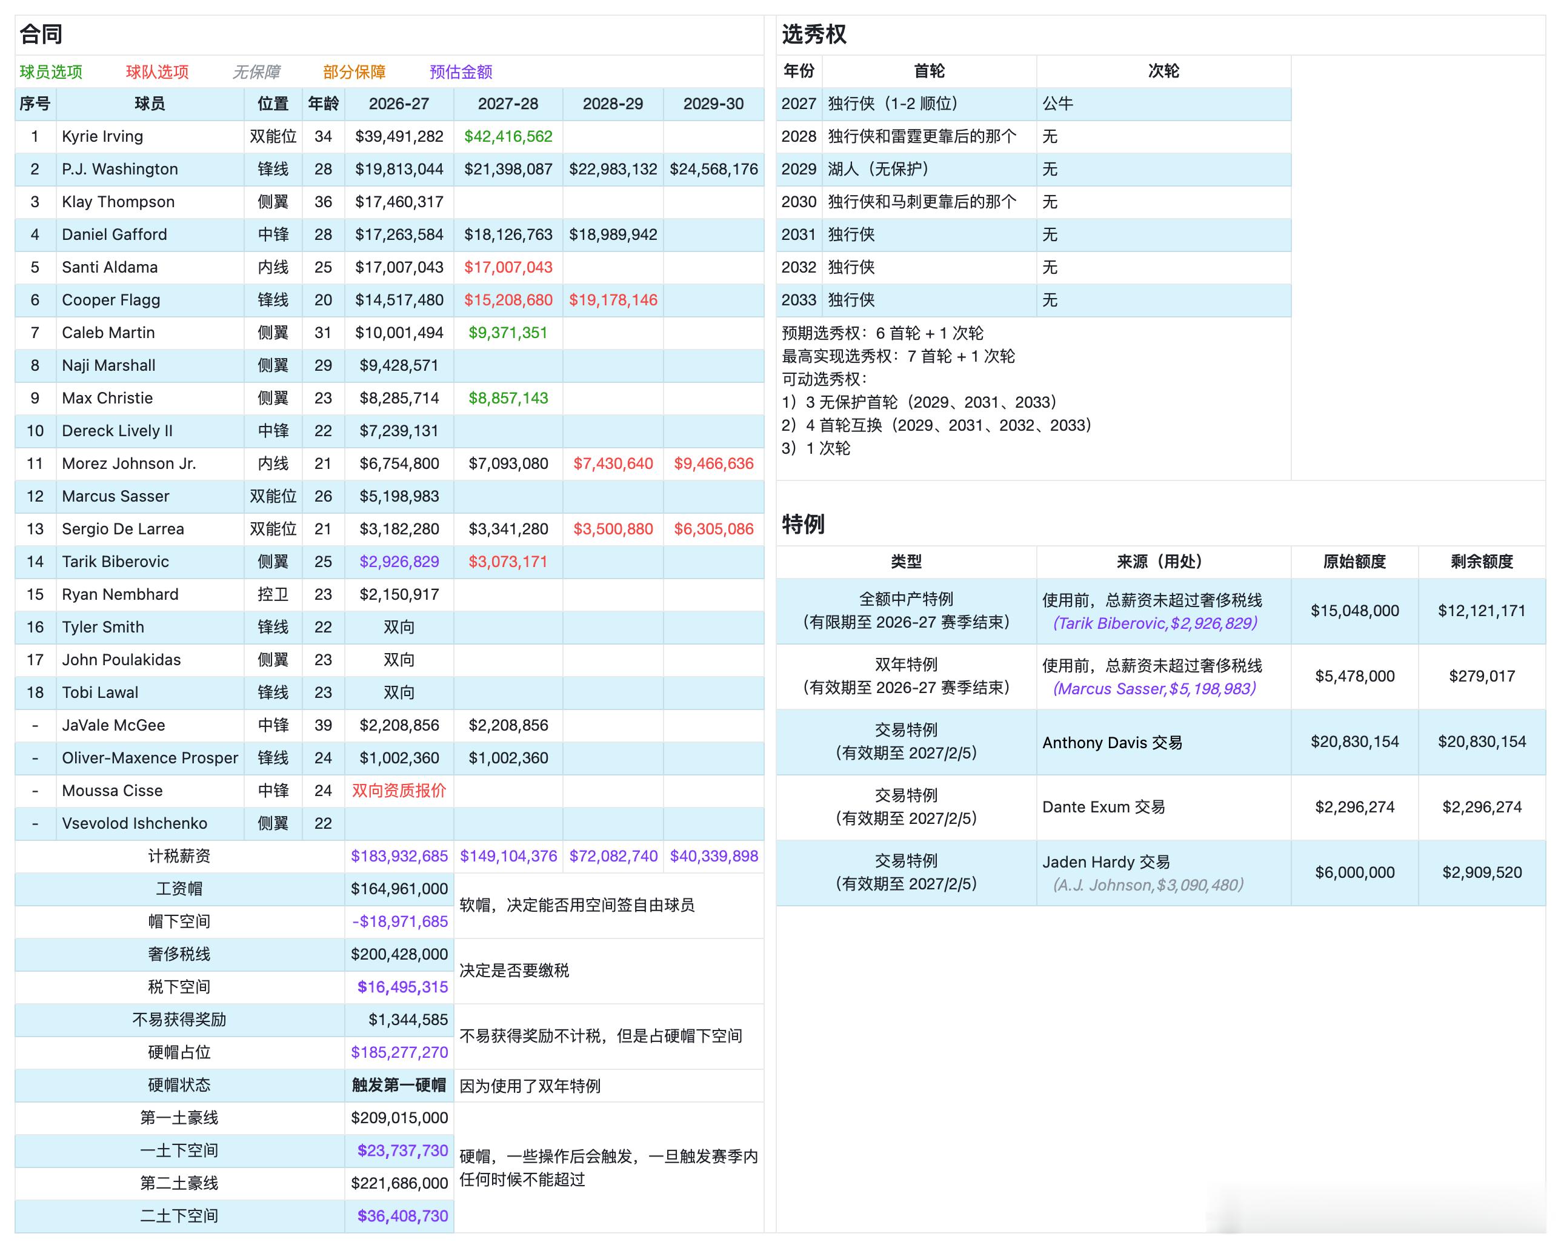Image resolution: width=1561 pixels, height=1248 pixels.
Task: Select the Jaden Hardy 交易 source cell
Action: (1163, 872)
